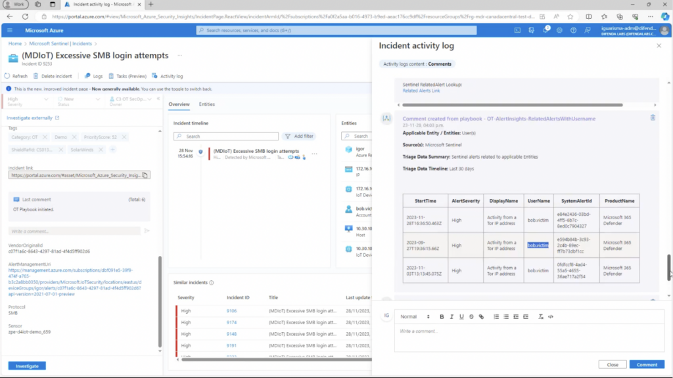Remove the Category: OT tag
The height and width of the screenshot is (378, 673).
45,137
